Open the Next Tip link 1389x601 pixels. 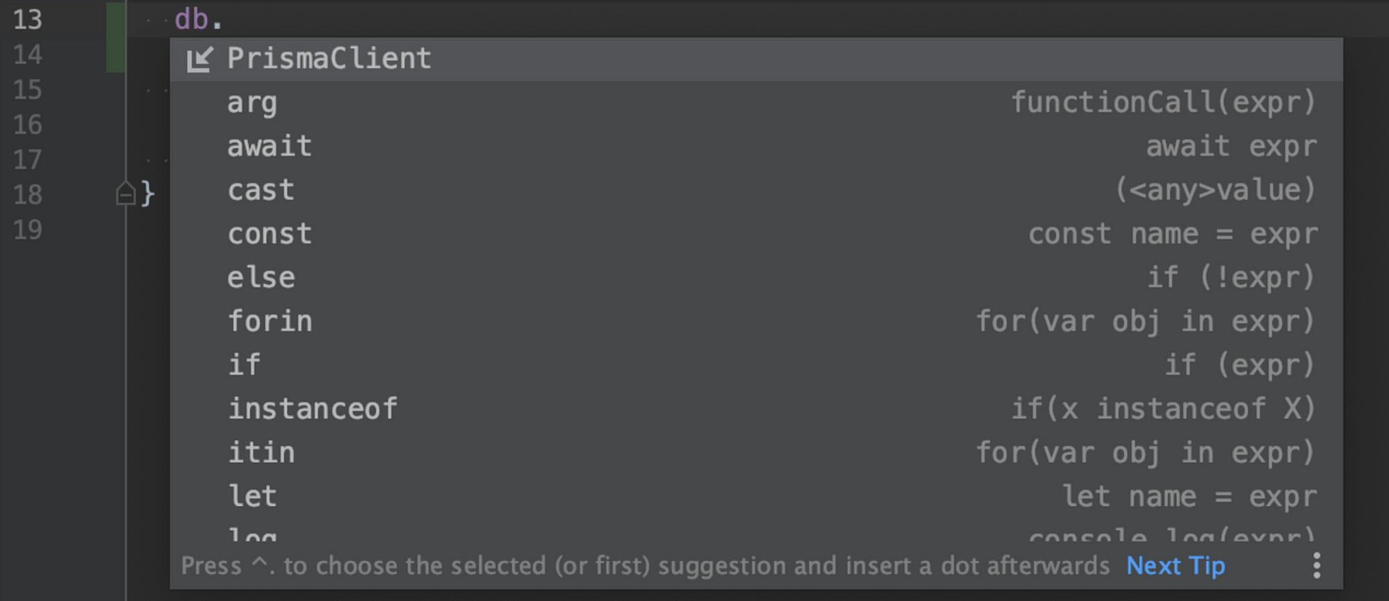click(1175, 566)
